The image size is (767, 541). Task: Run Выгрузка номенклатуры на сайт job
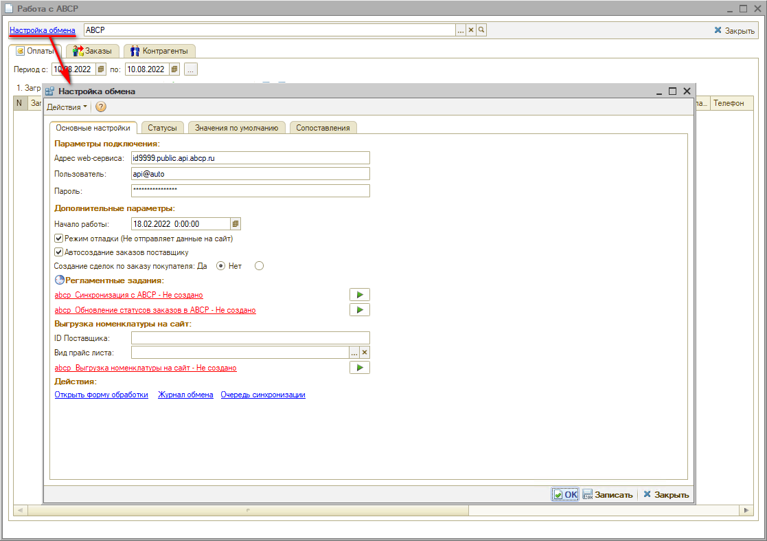pos(360,368)
